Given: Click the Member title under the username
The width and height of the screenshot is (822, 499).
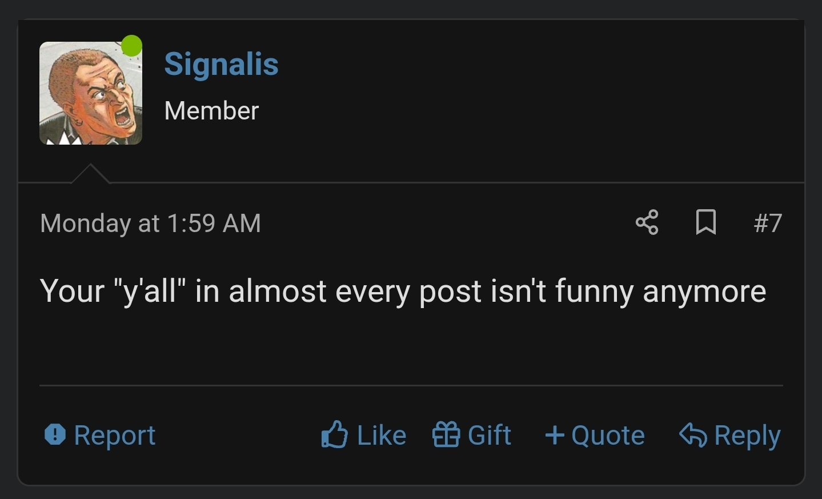Looking at the screenshot, I should click(211, 111).
